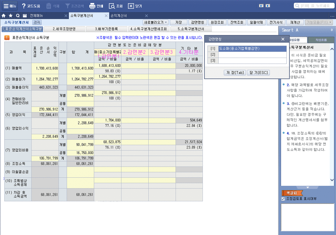Click 닫기[ESC] in the dialog

(259, 72)
